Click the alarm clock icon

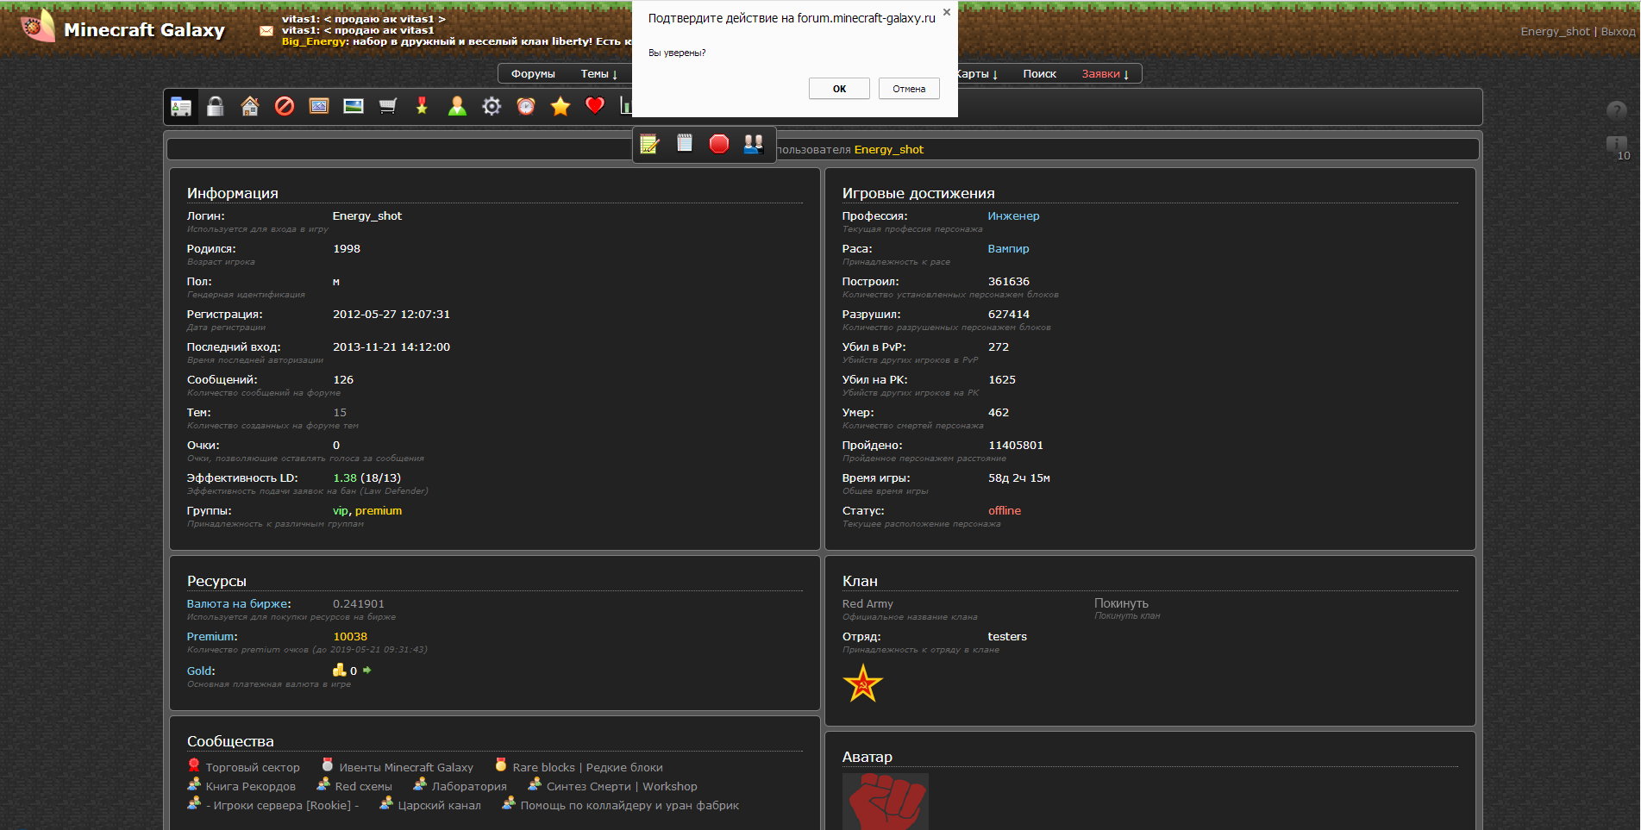(526, 106)
